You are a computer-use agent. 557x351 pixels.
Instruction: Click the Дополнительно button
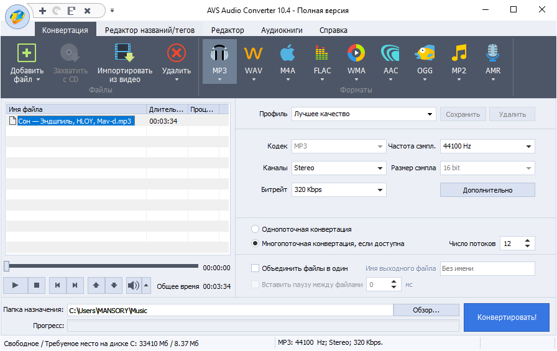[487, 190]
